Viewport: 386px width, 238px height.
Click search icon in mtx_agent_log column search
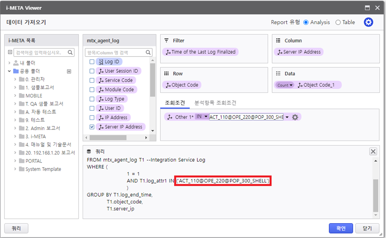(x=148, y=53)
